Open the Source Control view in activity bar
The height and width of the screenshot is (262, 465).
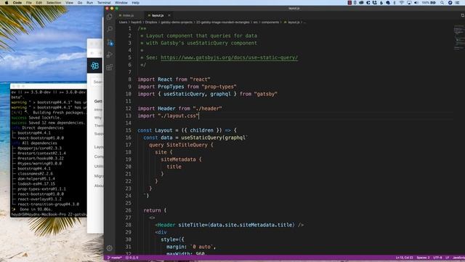point(110,42)
